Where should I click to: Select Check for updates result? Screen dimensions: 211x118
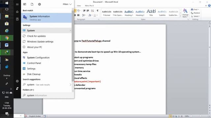46,36
